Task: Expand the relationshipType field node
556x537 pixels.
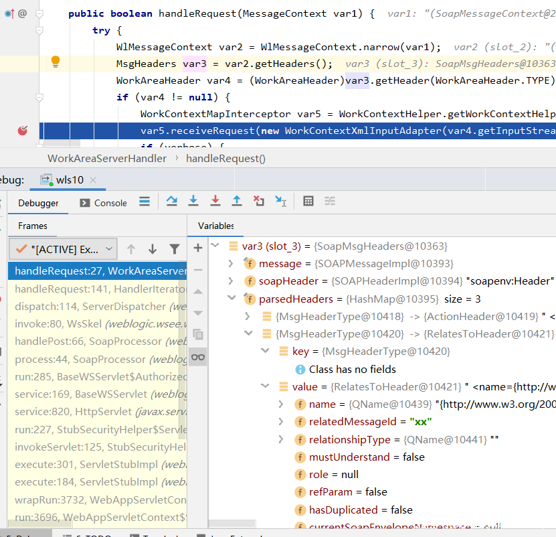Action: (x=282, y=439)
